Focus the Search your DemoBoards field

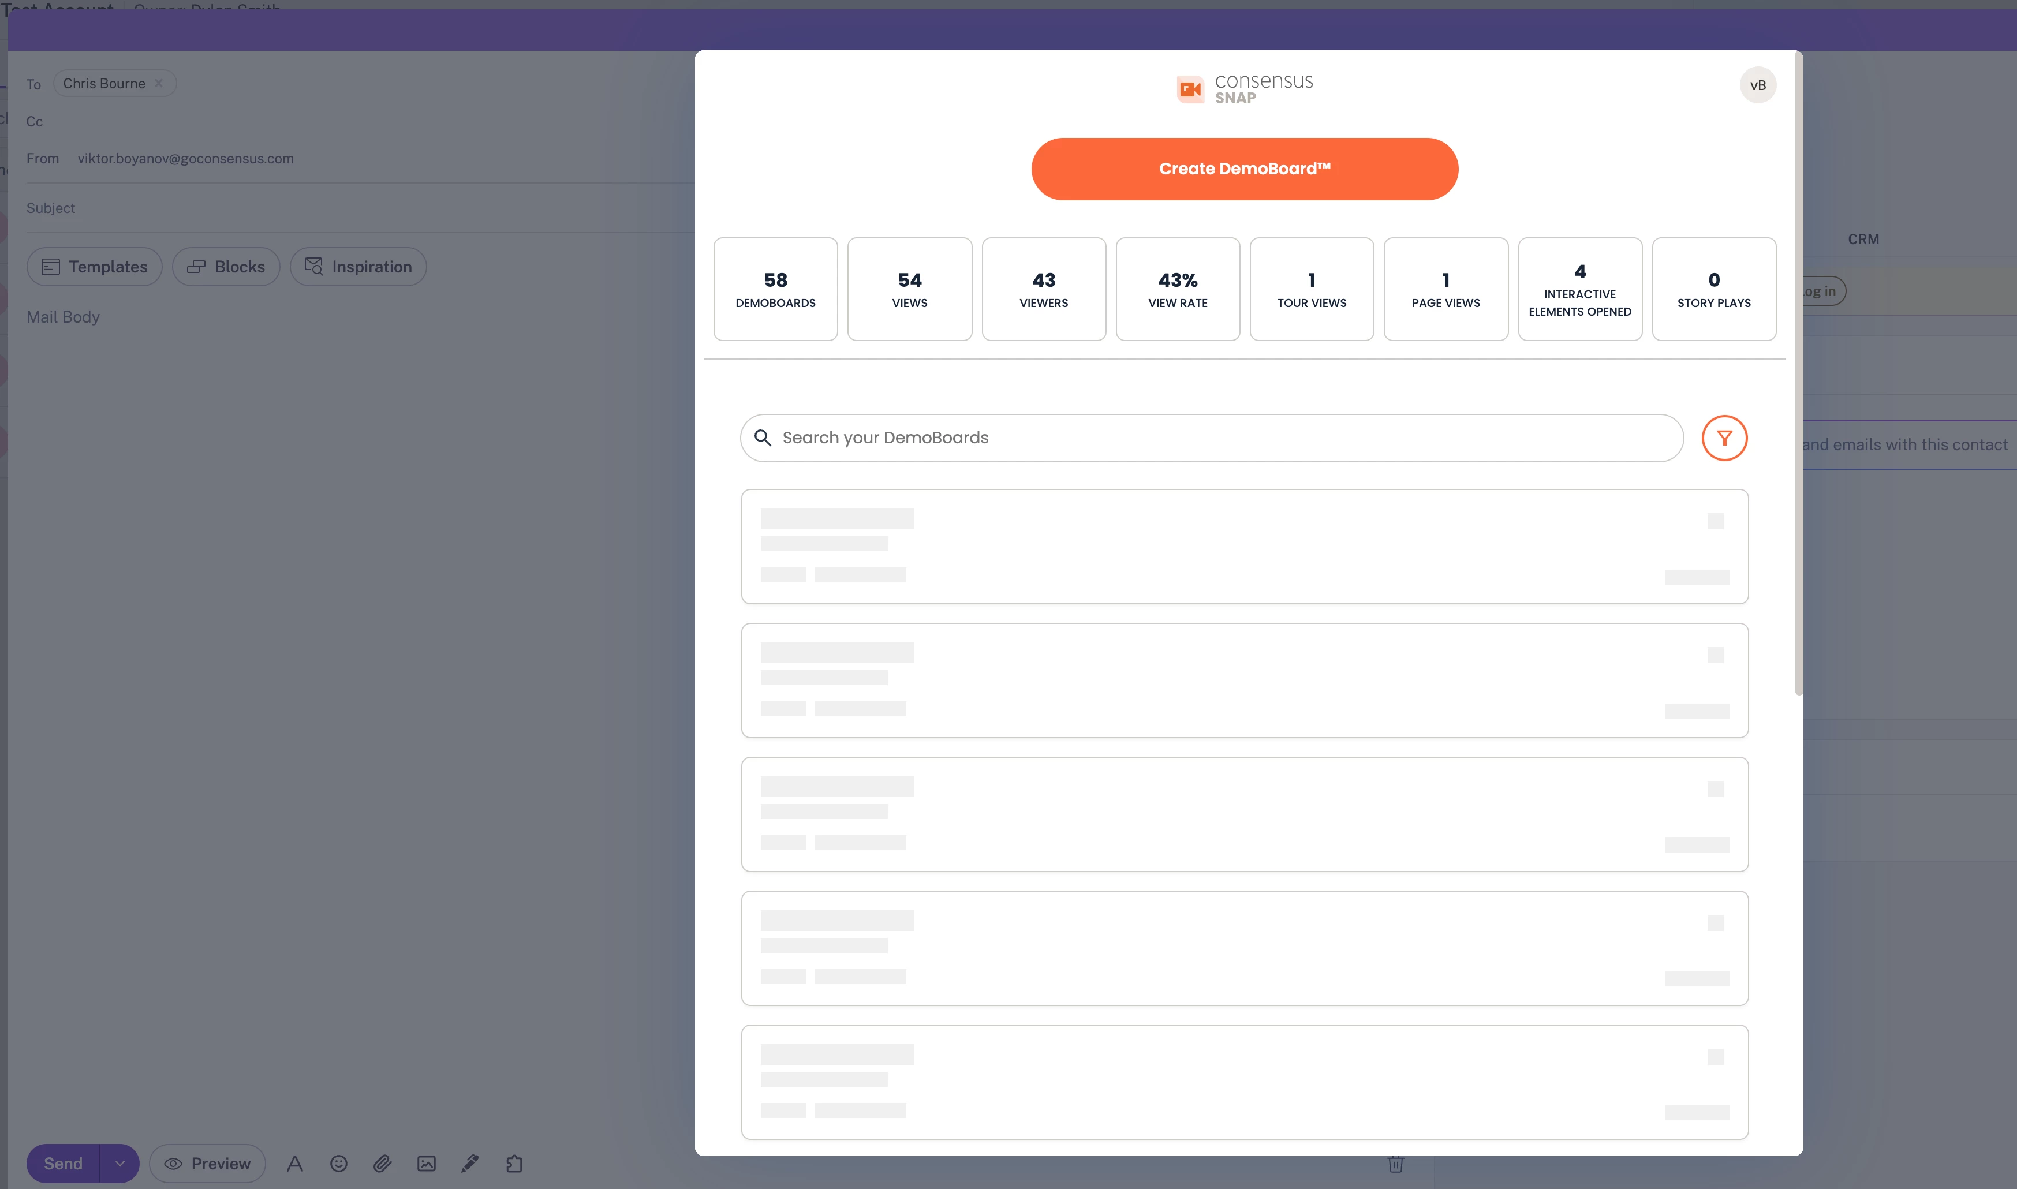pyautogui.click(x=1212, y=438)
